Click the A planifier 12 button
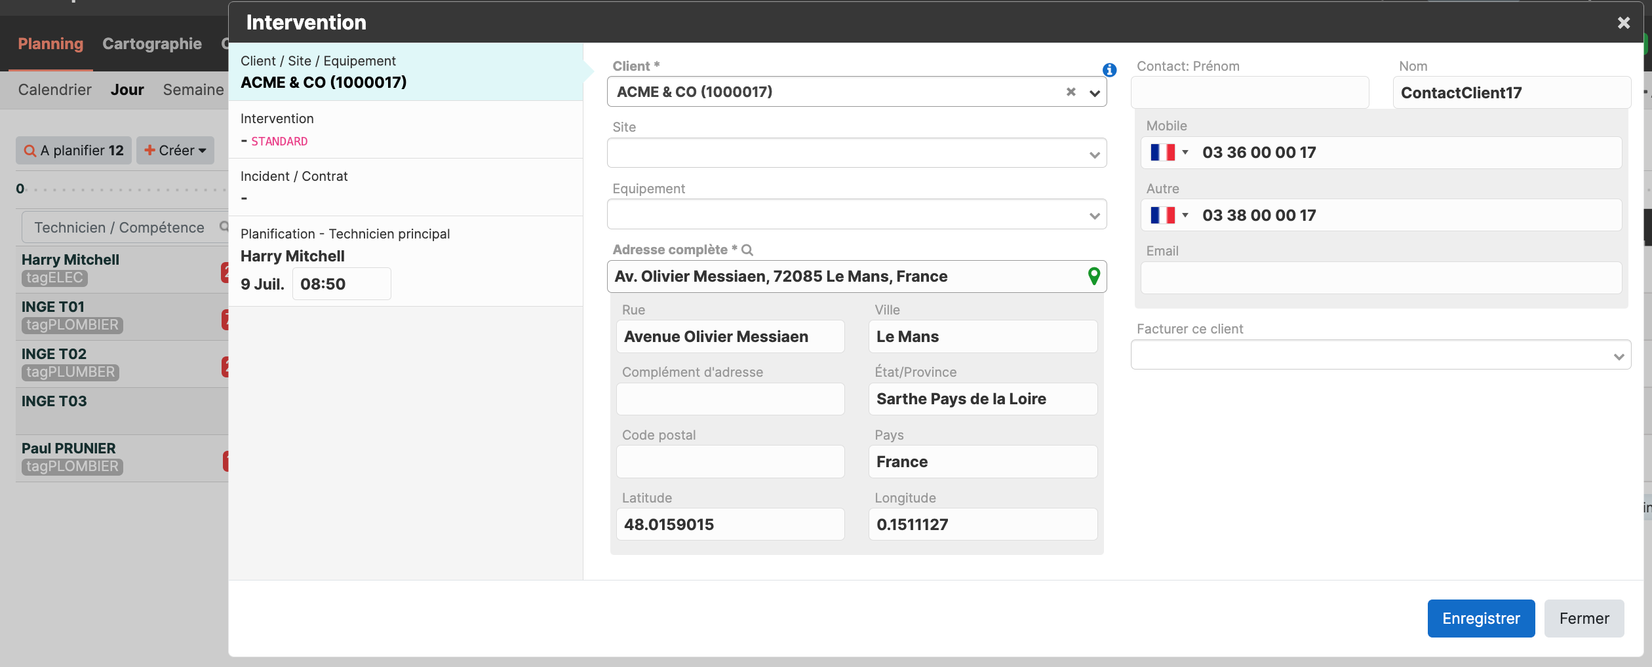Viewport: 1652px width, 667px height. [x=74, y=151]
